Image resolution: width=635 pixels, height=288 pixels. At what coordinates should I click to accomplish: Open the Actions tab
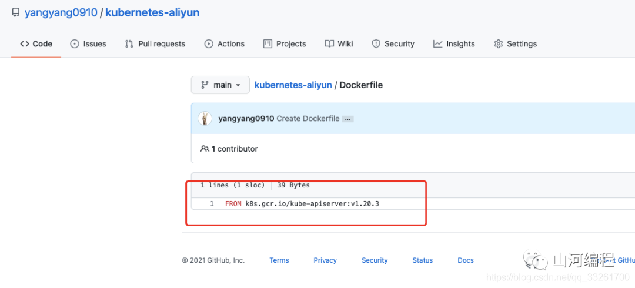coord(225,43)
